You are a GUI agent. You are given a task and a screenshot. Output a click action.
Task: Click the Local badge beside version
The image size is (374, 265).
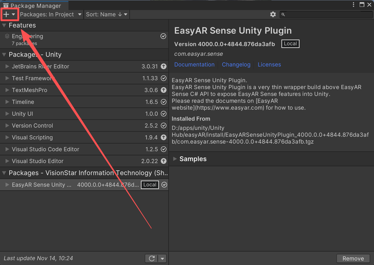click(290, 44)
